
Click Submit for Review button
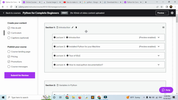pos(20,75)
